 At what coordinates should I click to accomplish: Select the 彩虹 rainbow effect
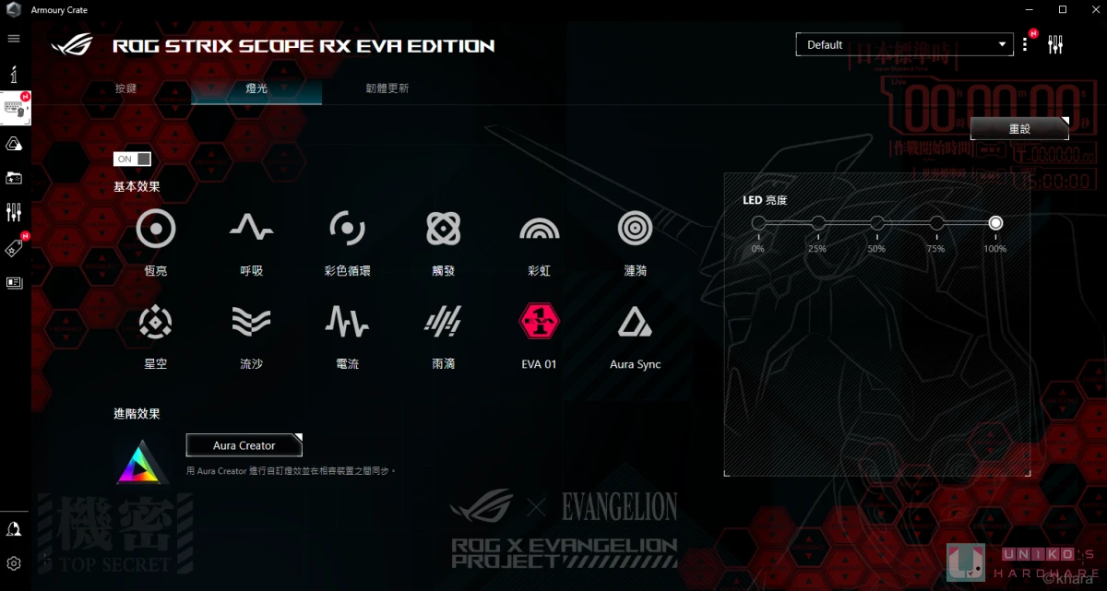pos(539,228)
